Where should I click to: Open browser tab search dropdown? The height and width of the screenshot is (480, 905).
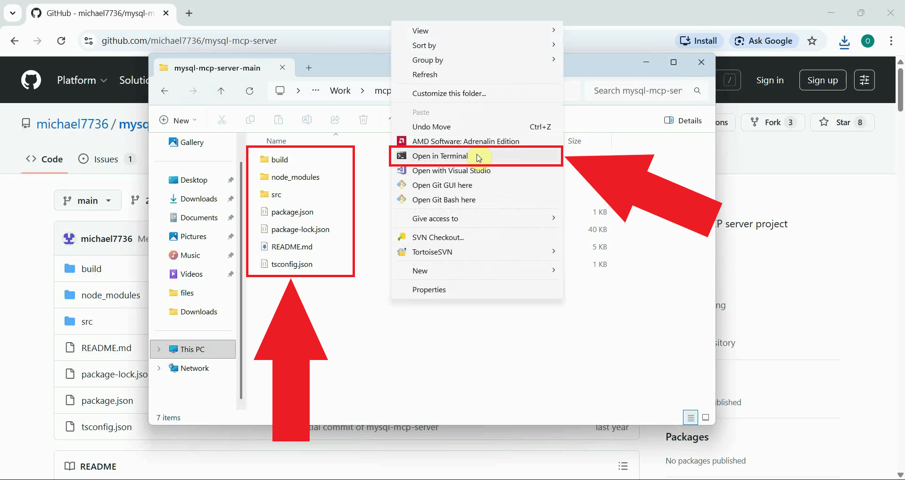point(13,13)
